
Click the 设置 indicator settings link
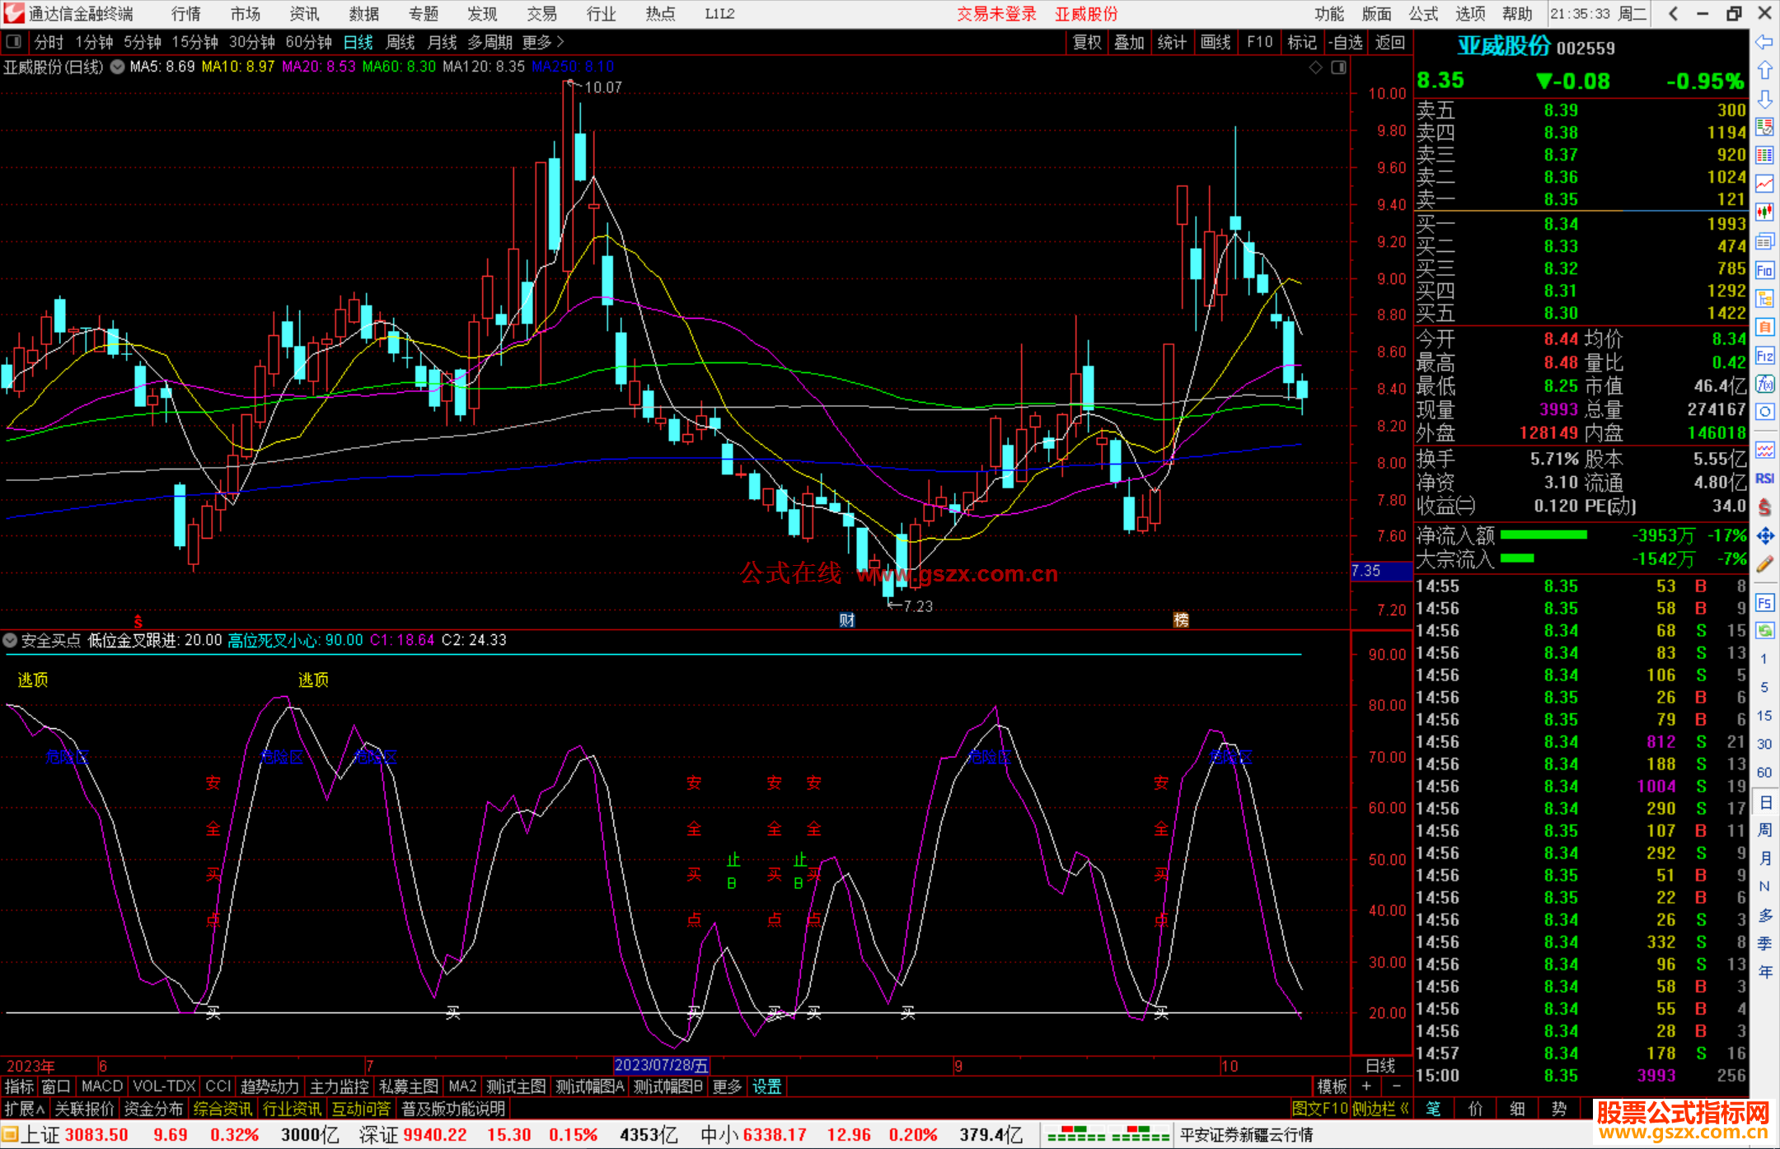766,1086
